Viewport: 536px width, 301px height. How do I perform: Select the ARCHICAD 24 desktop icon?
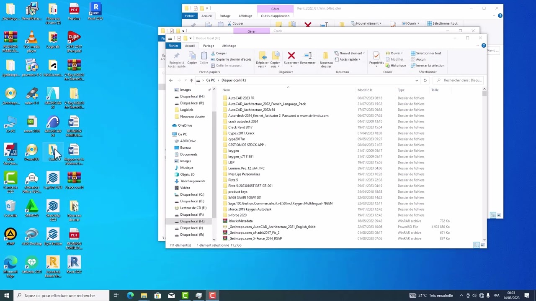point(53,126)
